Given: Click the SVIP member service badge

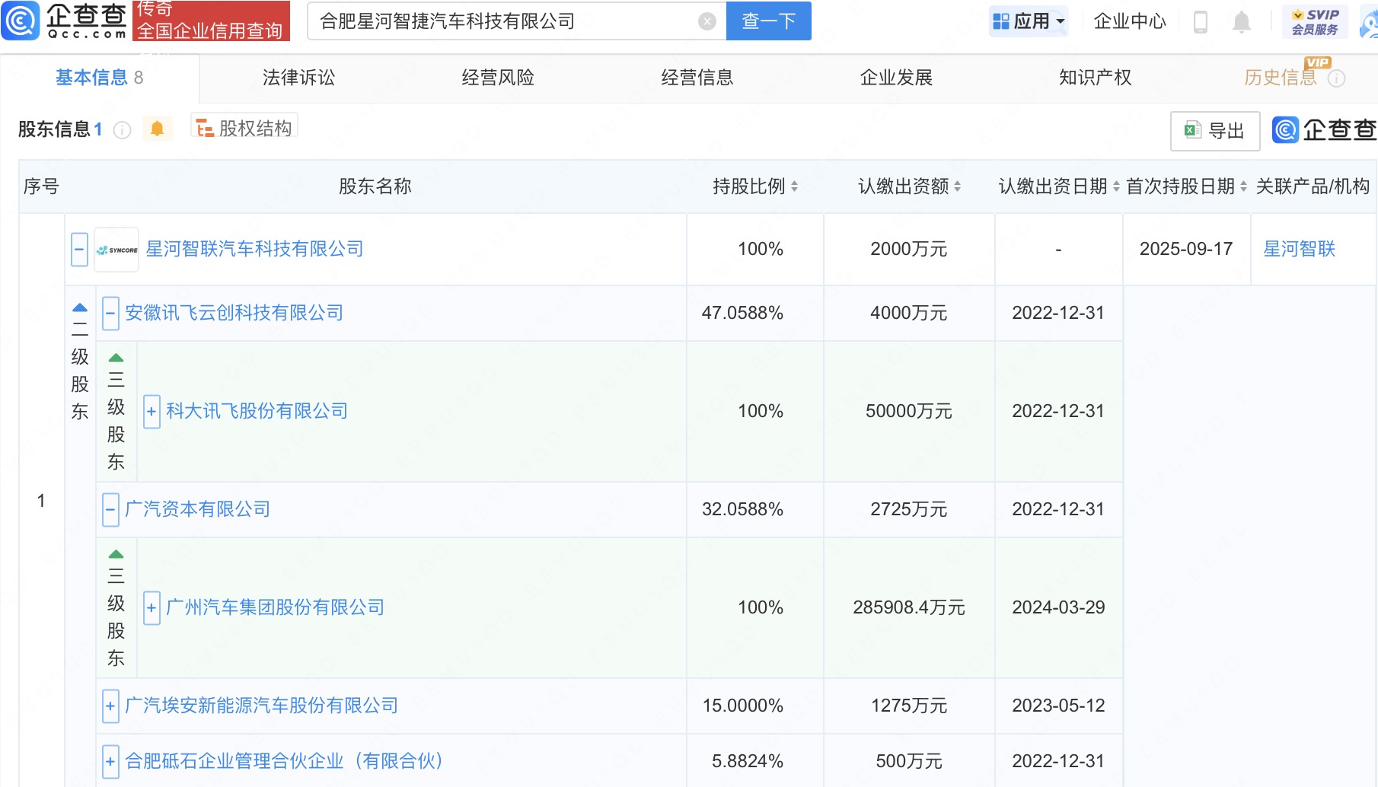Looking at the screenshot, I should pyautogui.click(x=1315, y=21).
